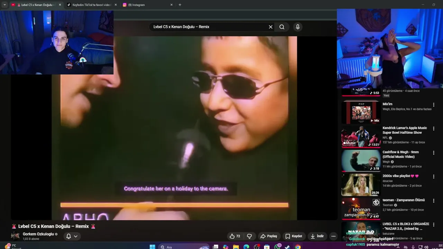Screen dimensions: 443x249
Task: Click the Kaydet save button
Action: (x=293, y=236)
